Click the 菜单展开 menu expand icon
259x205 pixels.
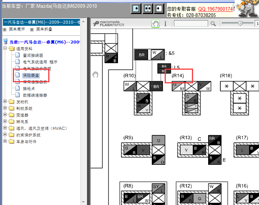pos(5,29)
